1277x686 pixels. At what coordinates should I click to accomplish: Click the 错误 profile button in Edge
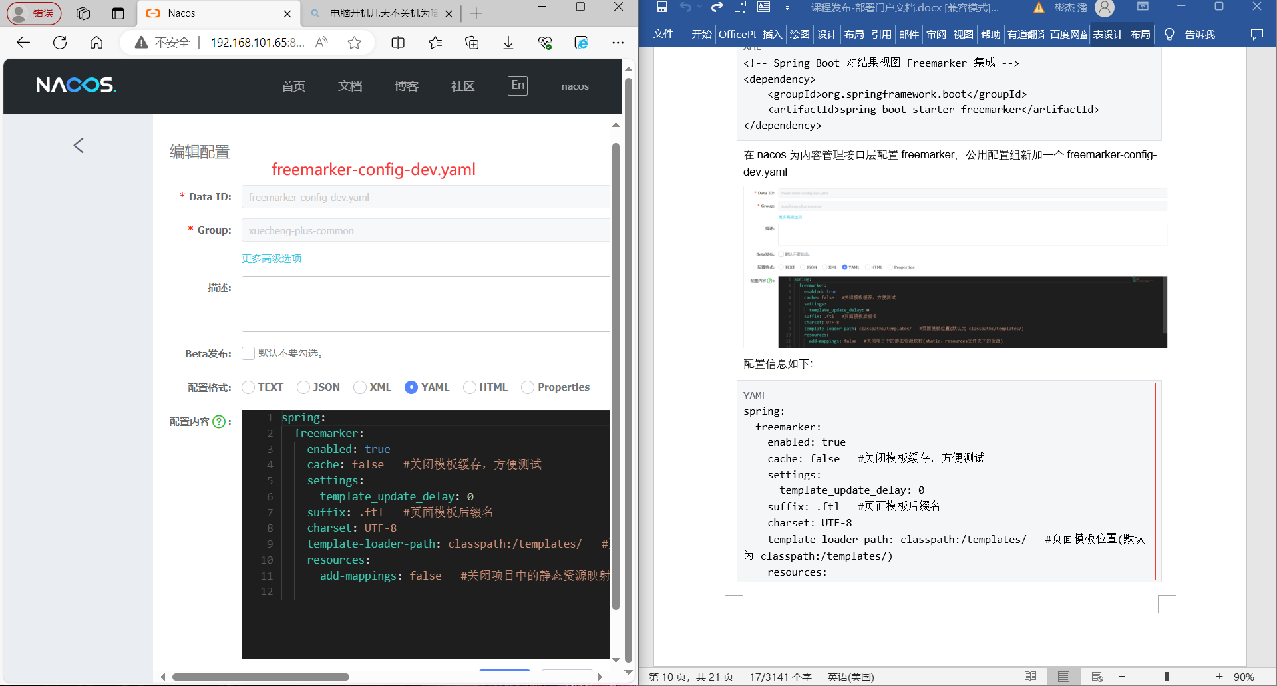tap(34, 13)
